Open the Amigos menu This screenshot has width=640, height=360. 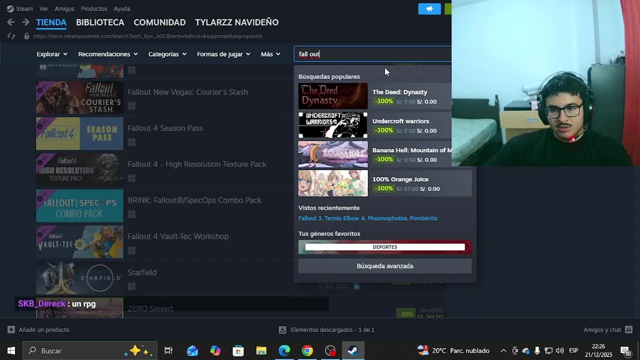pos(64,8)
